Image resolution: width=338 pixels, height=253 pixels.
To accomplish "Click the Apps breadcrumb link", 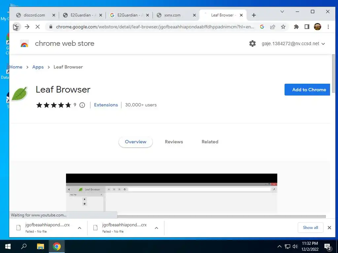I will [x=38, y=67].
